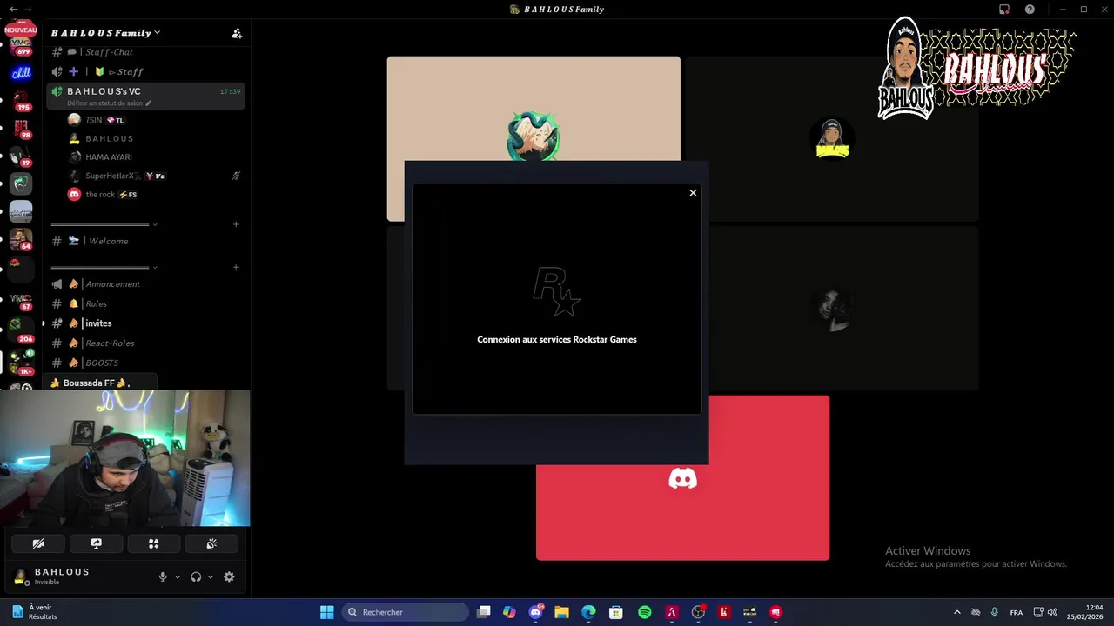The width and height of the screenshot is (1114, 626).
Task: Open Microsoft Edge from taskbar
Action: [588, 612]
